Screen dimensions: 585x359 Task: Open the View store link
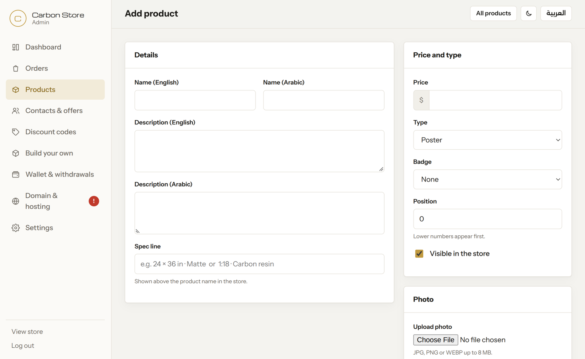pos(27,332)
